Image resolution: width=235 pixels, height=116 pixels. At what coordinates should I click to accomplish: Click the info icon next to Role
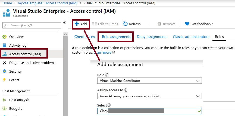(x=107, y=75)
